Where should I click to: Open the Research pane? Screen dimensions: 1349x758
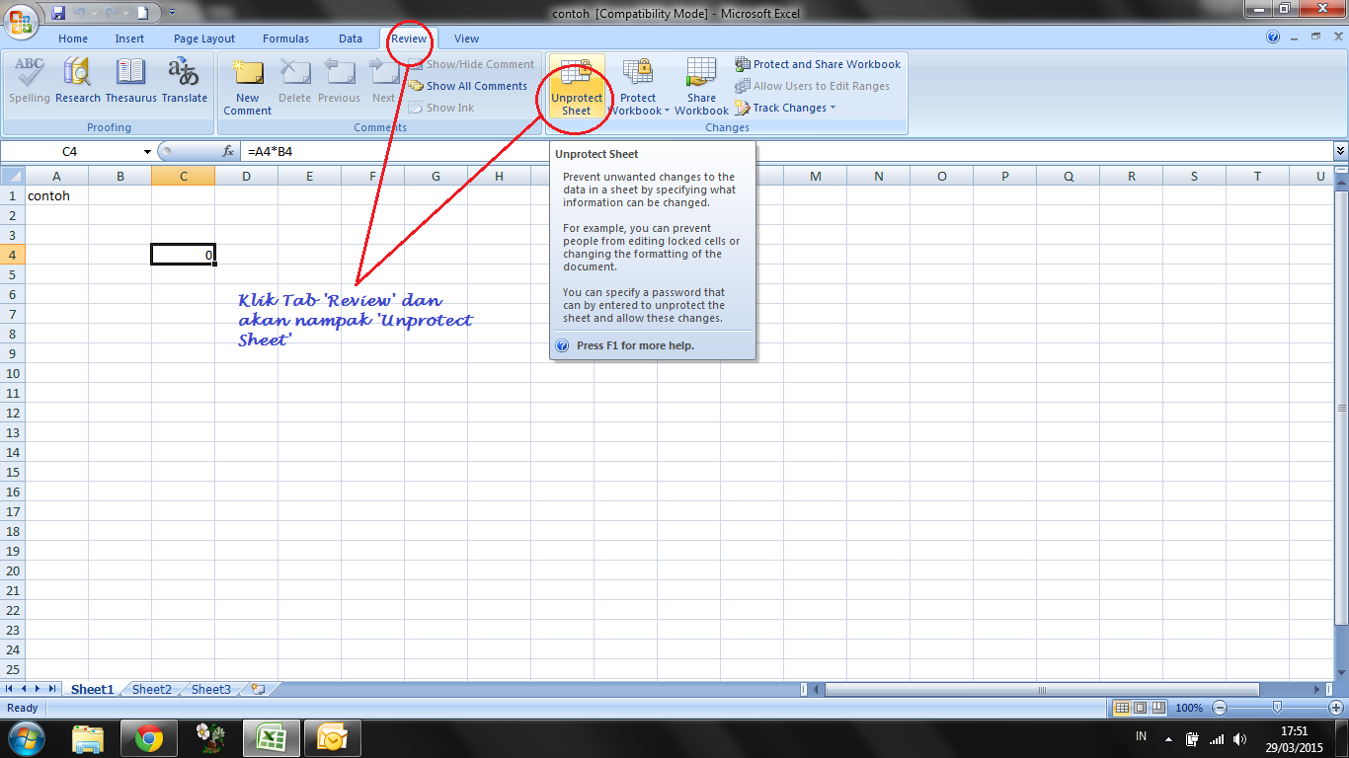coord(78,80)
